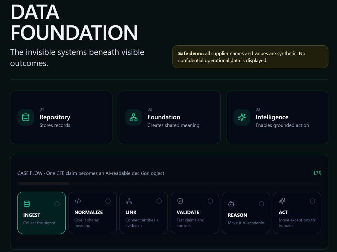Click the Foundation network hierarchy icon

[134, 117]
